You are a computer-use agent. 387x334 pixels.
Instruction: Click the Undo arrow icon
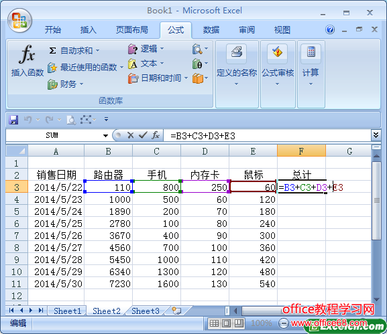[x=27, y=120]
